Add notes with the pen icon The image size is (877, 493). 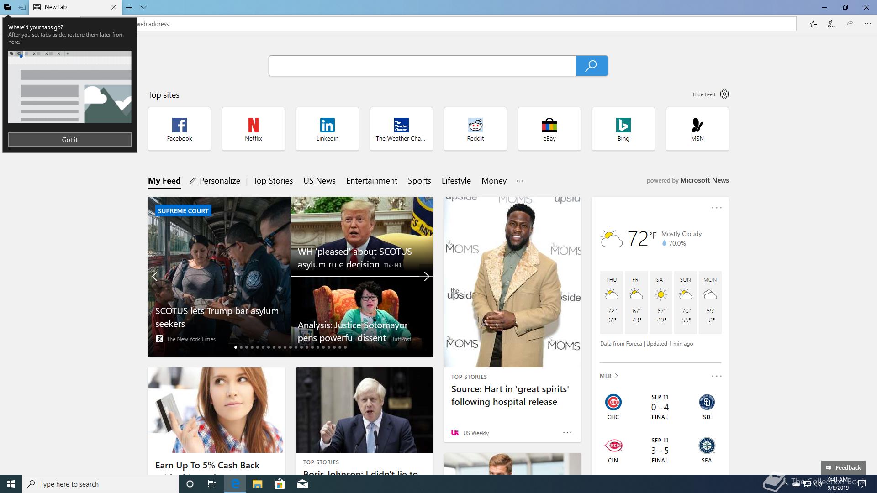831,24
